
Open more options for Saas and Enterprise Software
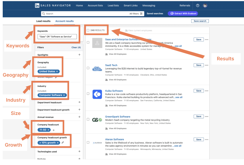pos(207,40)
